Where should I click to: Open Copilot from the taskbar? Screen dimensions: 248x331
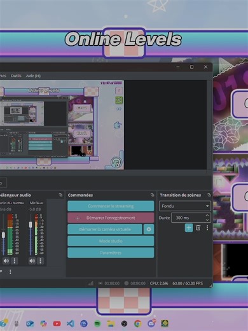pyautogui.click(x=43, y=323)
